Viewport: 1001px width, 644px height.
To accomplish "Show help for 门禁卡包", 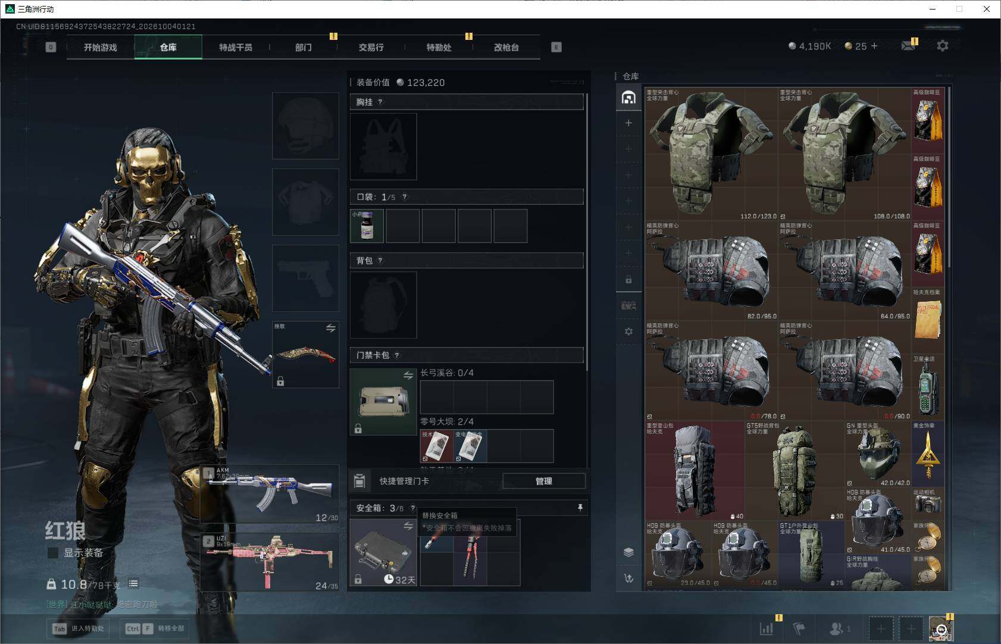I will click(397, 355).
